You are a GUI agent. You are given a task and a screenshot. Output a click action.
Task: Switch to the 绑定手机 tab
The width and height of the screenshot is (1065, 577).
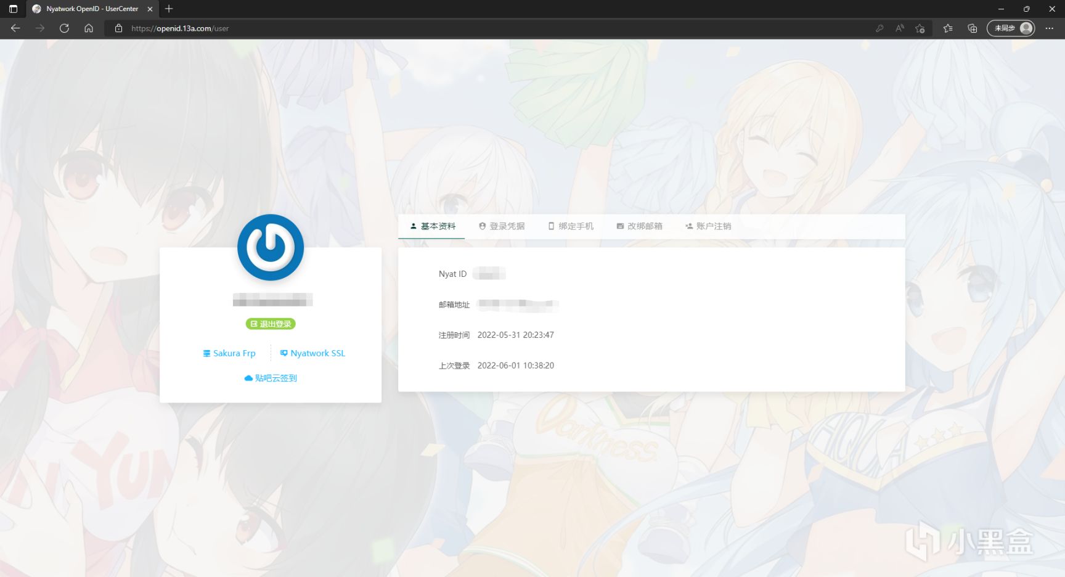pos(571,226)
